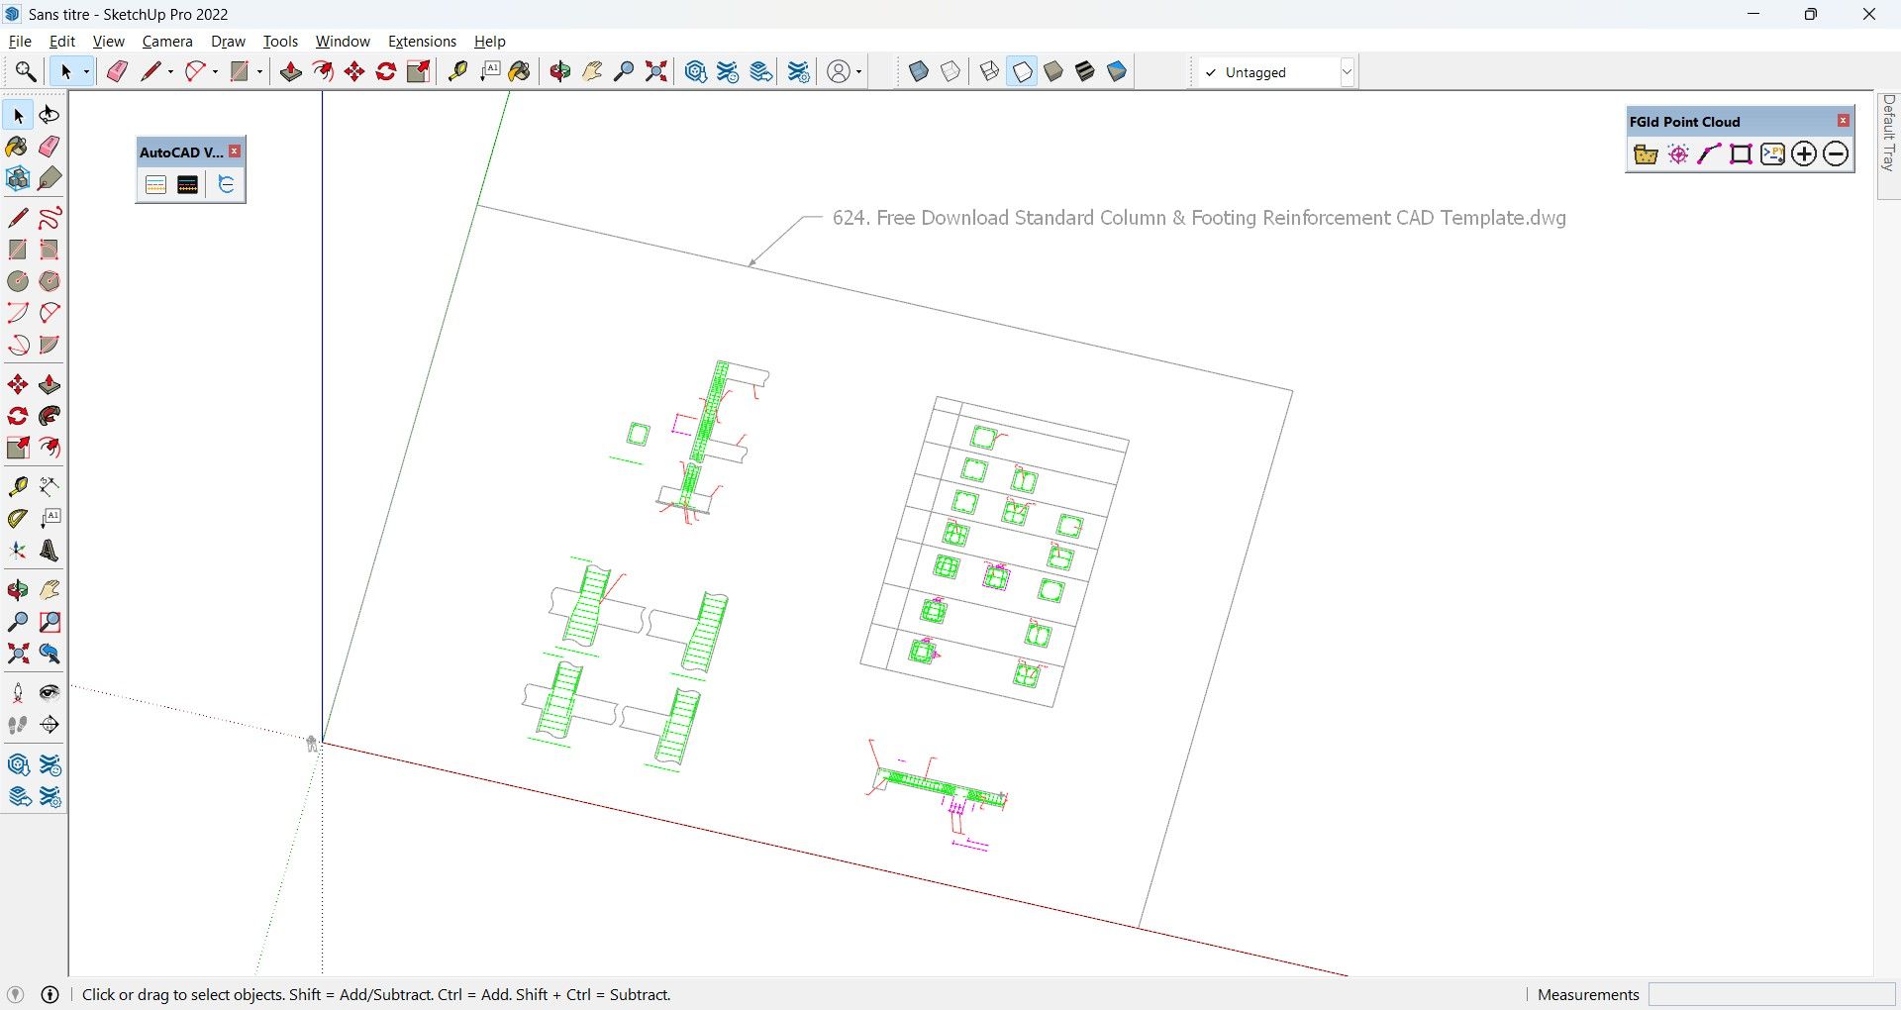Toggle the Hidden Line face style
Viewport: 1901px width, 1010px height.
point(1022,71)
